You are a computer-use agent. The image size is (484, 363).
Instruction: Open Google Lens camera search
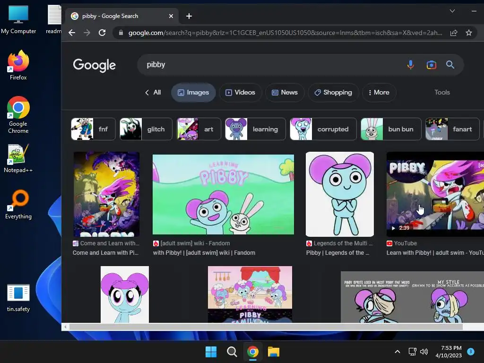coord(431,65)
